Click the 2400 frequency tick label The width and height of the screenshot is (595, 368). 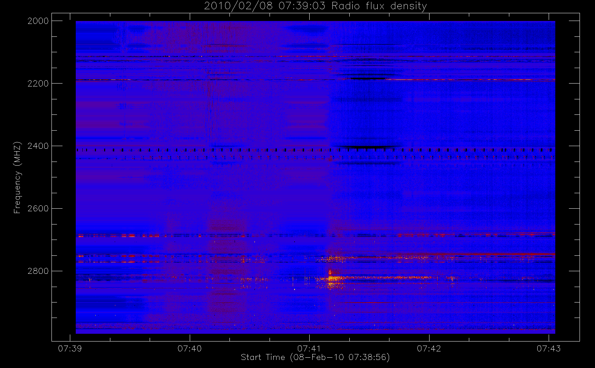[x=38, y=146]
